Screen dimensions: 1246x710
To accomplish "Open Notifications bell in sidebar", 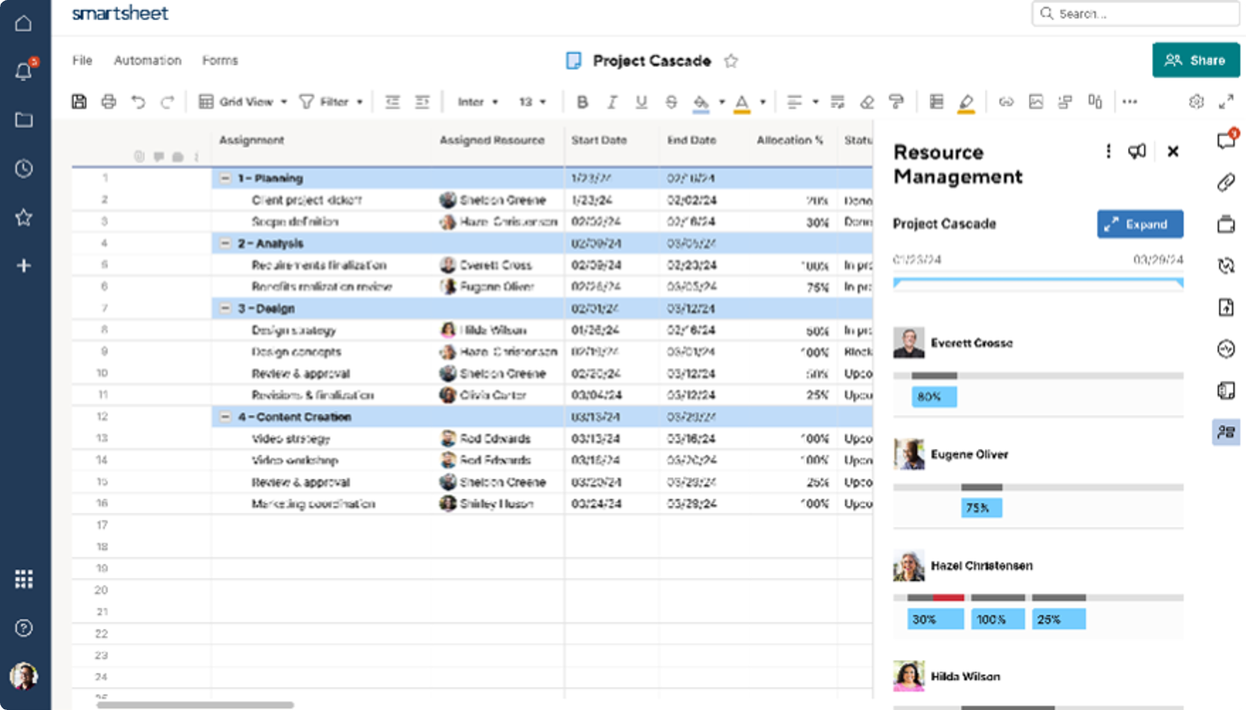I will coord(24,72).
